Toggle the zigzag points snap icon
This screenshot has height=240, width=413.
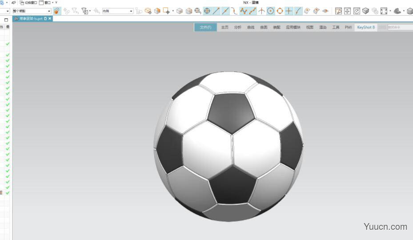[x=243, y=11]
